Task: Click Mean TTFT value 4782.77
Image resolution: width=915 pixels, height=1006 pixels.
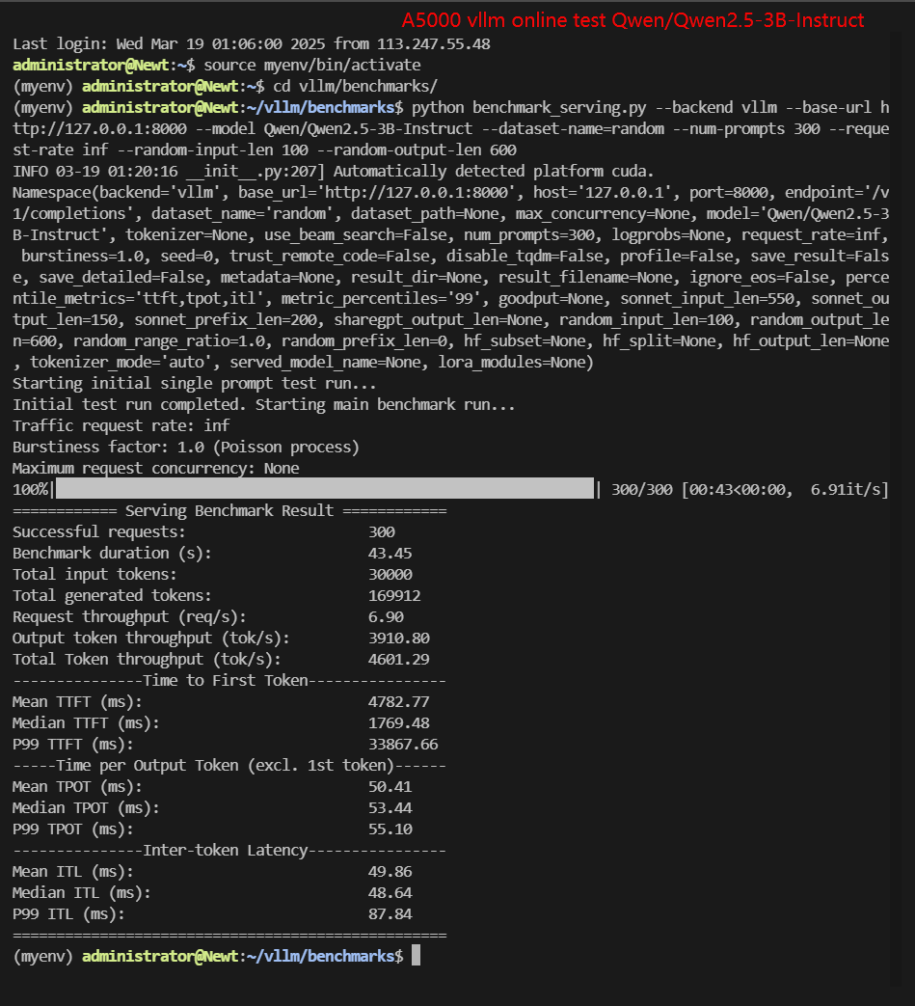Action: click(399, 702)
